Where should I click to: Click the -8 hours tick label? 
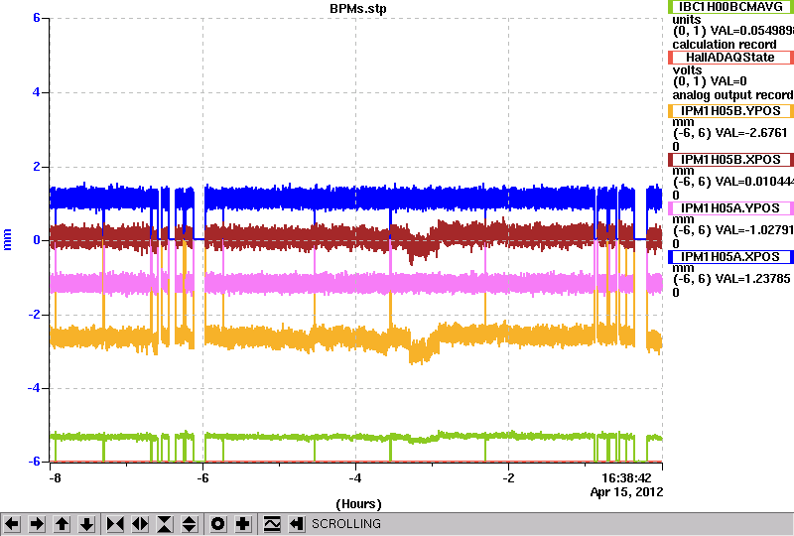click(56, 478)
